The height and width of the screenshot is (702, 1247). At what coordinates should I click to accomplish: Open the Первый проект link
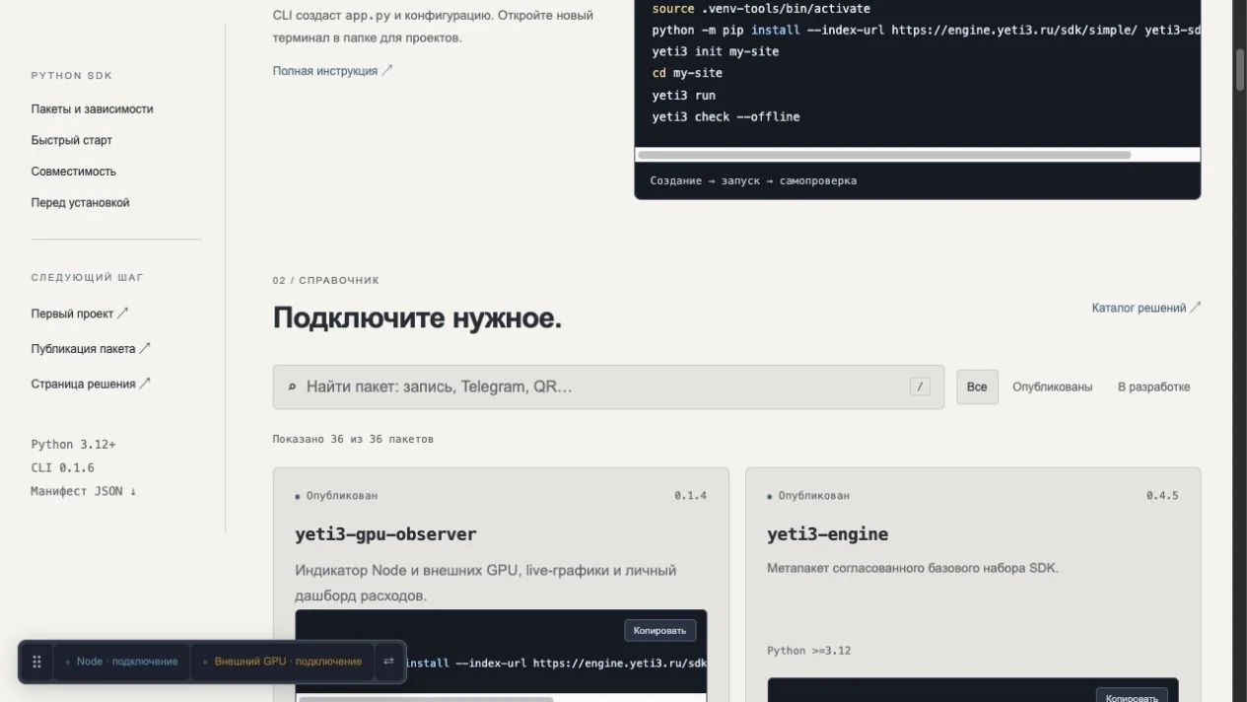coord(80,314)
